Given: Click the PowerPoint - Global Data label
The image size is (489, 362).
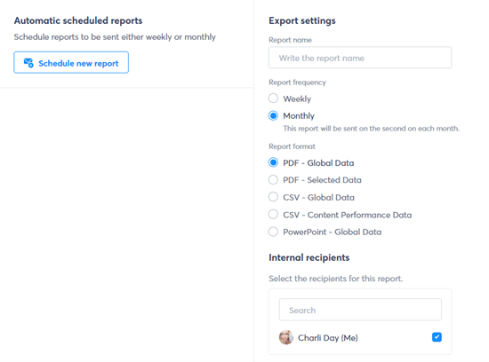Looking at the screenshot, I should coord(333,232).
